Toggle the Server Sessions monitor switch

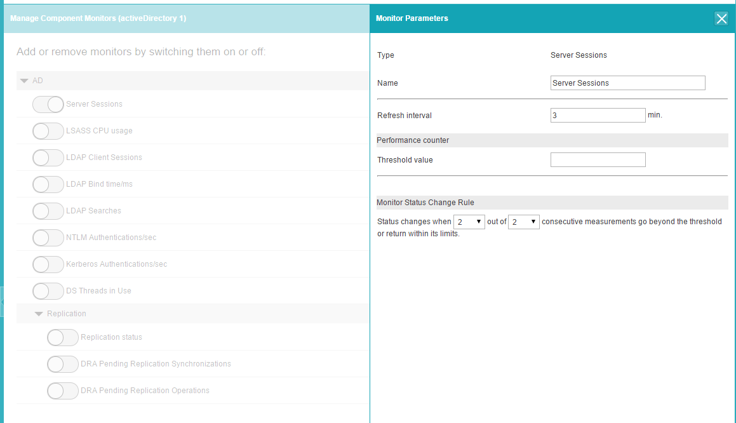coord(48,104)
